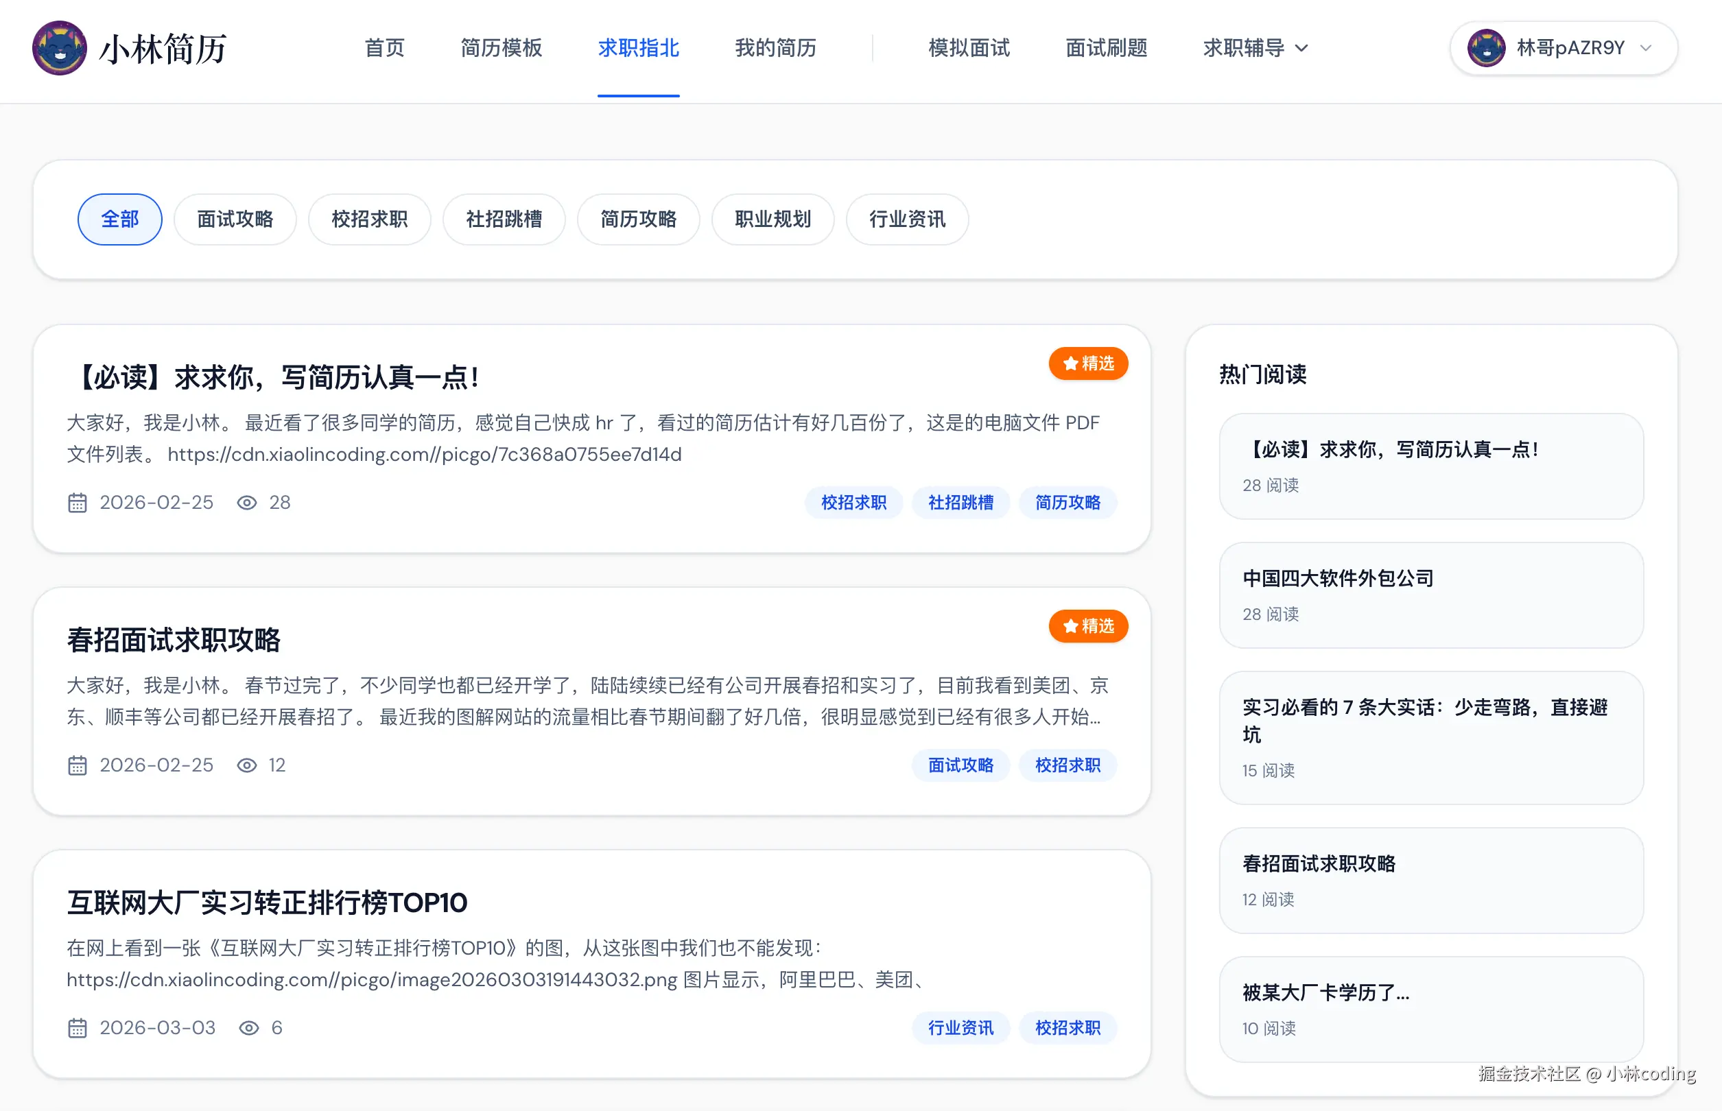Go to the 简历模板 nav tab
The height and width of the screenshot is (1111, 1722).
[501, 47]
